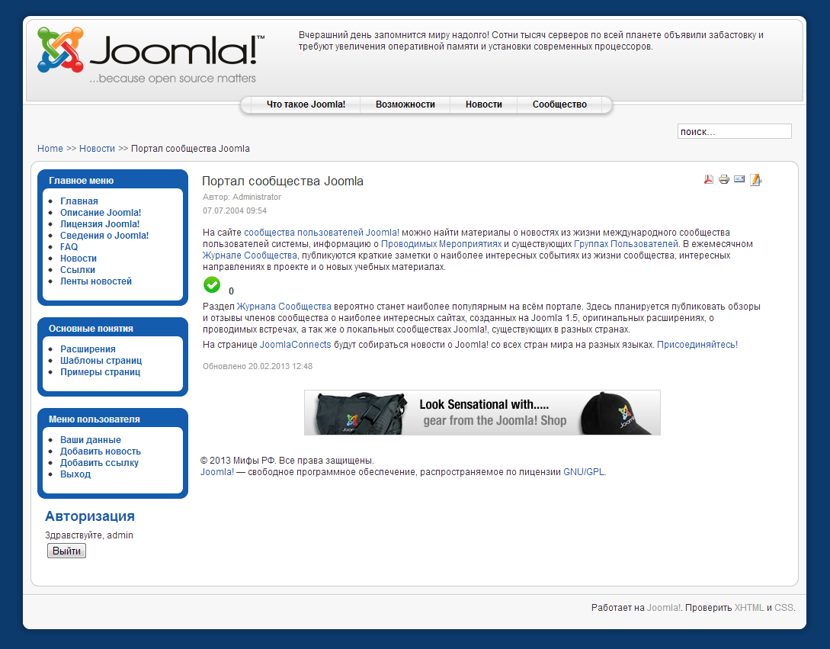Open "Журнале Сообщества" link in first paragraph
This screenshot has width=830, height=649.
click(250, 255)
